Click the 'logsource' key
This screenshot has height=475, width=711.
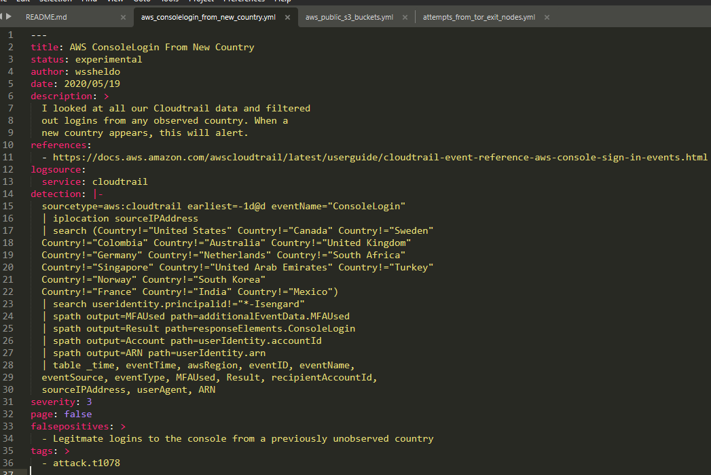pos(56,170)
